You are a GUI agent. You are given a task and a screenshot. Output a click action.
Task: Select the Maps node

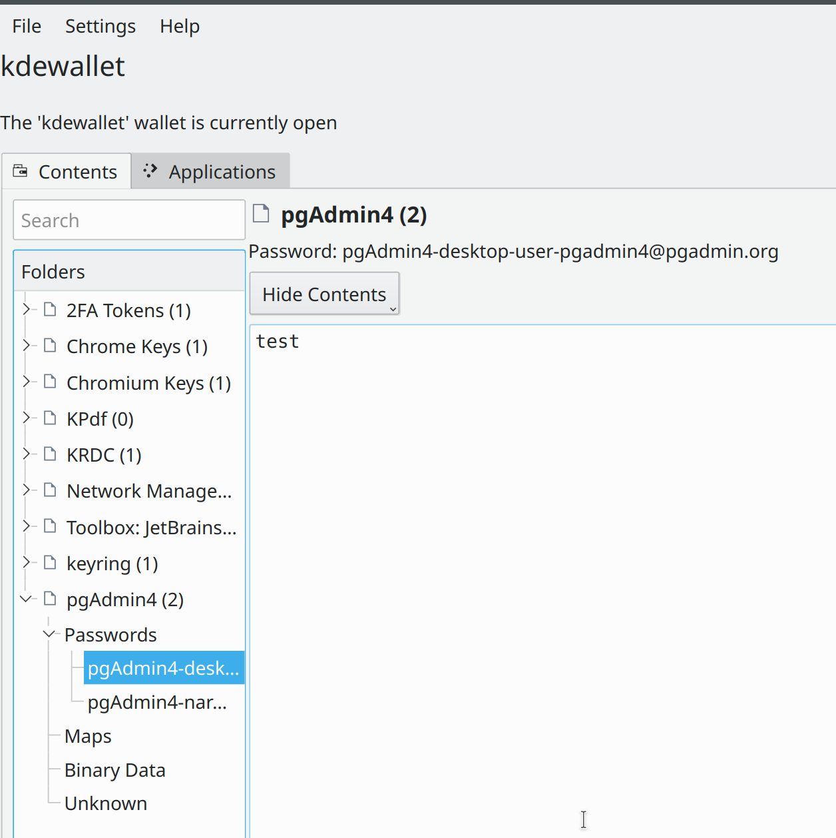point(88,736)
